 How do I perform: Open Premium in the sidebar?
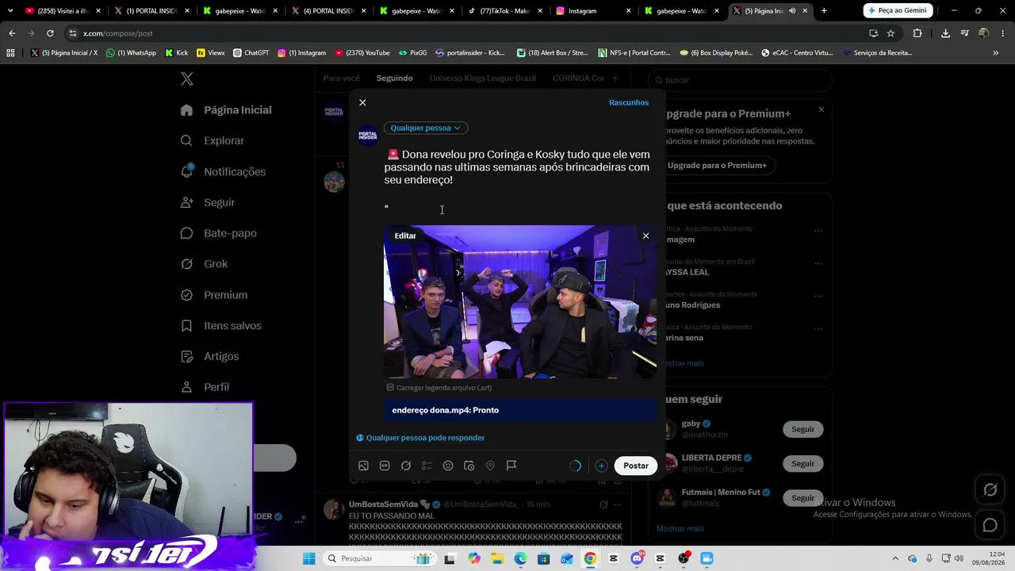click(x=213, y=295)
